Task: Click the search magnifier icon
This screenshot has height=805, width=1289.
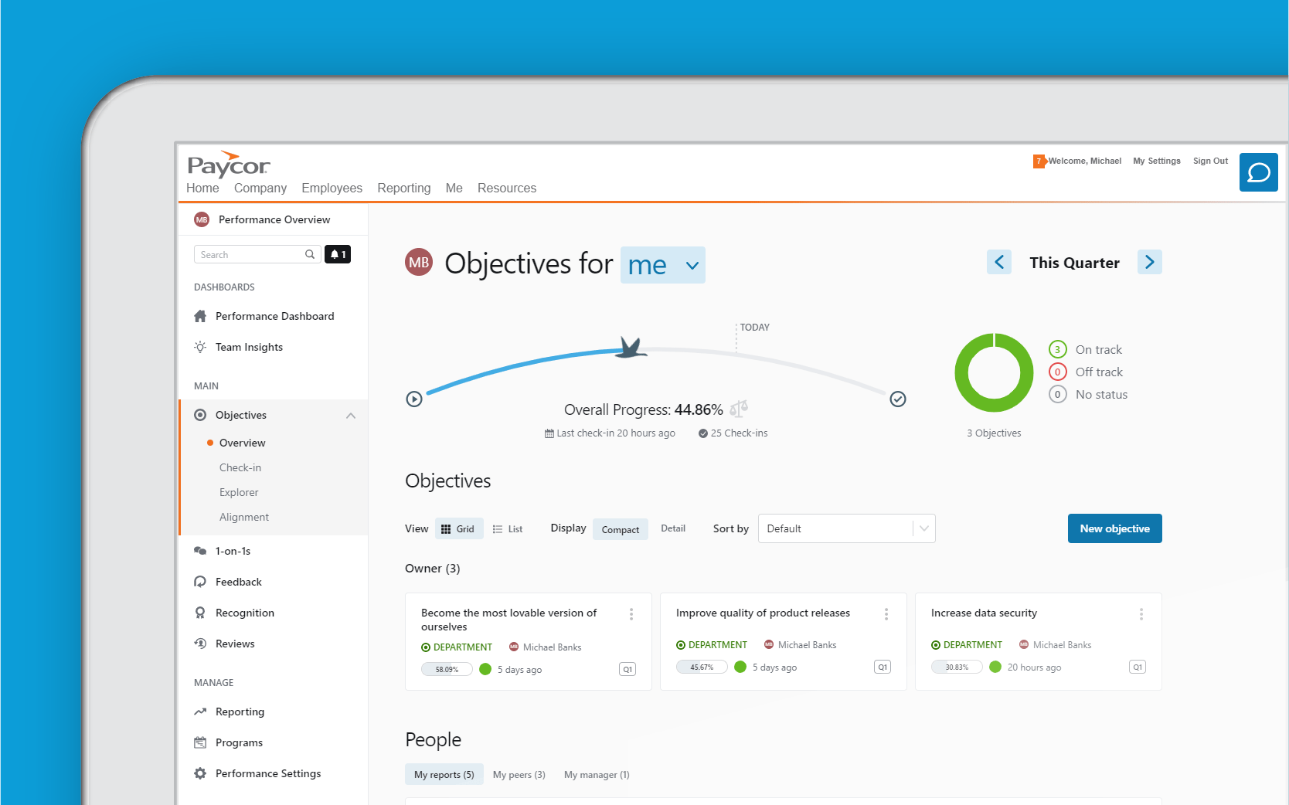Action: (310, 254)
